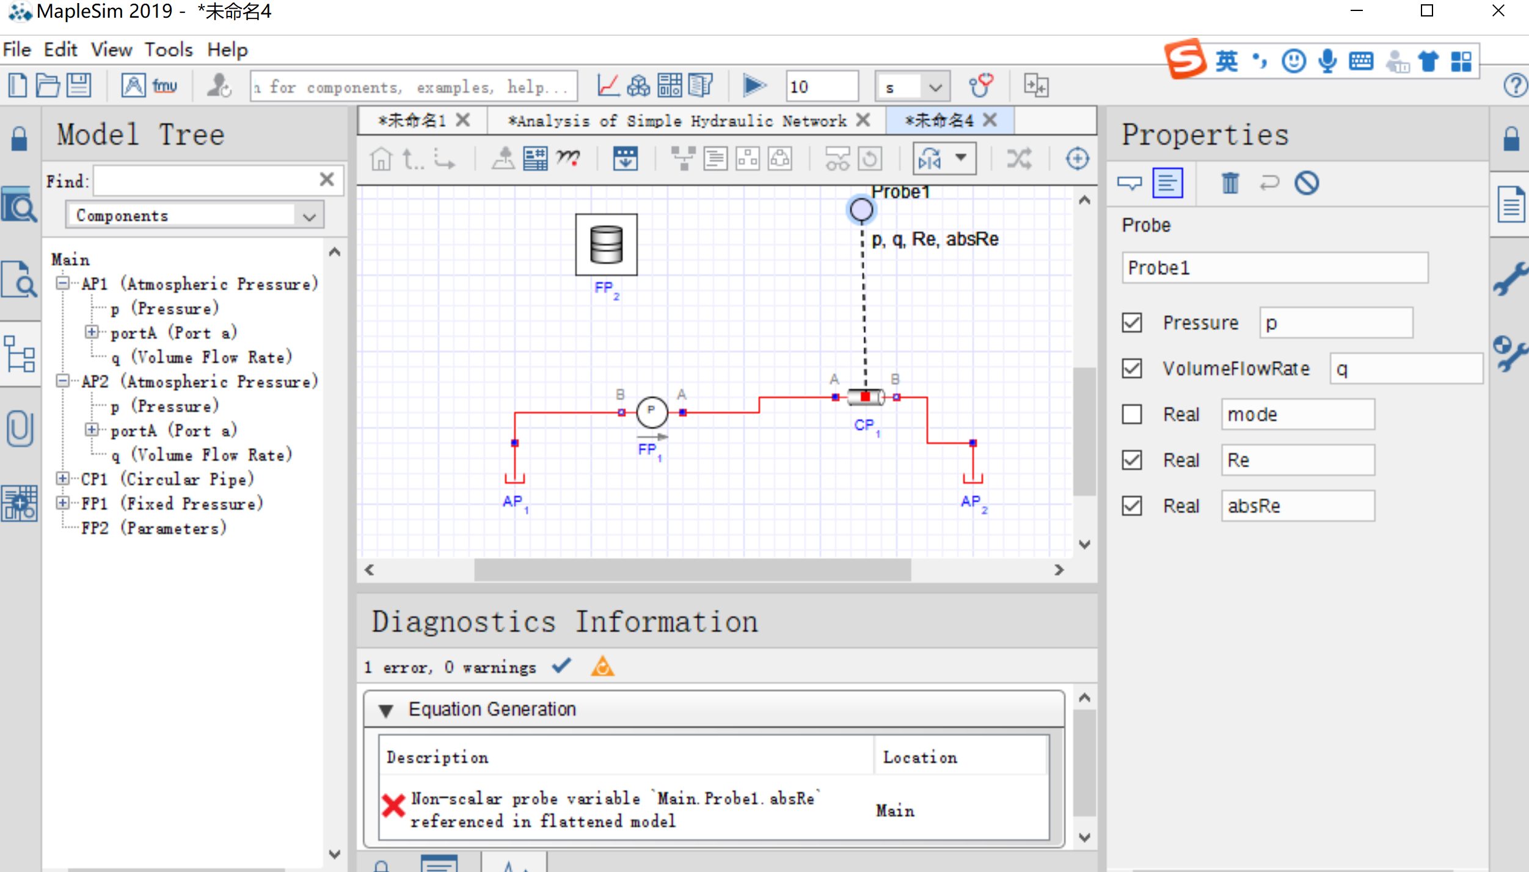Open the library search sidebar icon
Image resolution: width=1529 pixels, height=872 pixels.
pos(20,205)
